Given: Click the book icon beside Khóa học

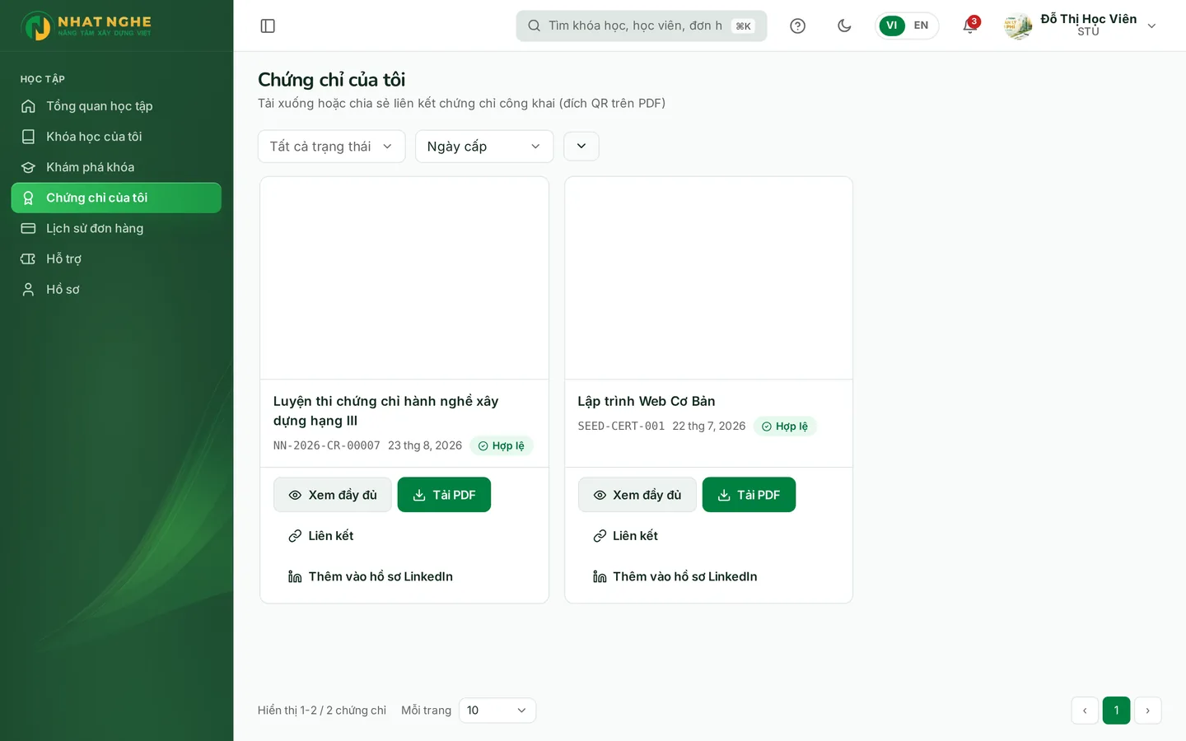Looking at the screenshot, I should (x=28, y=137).
